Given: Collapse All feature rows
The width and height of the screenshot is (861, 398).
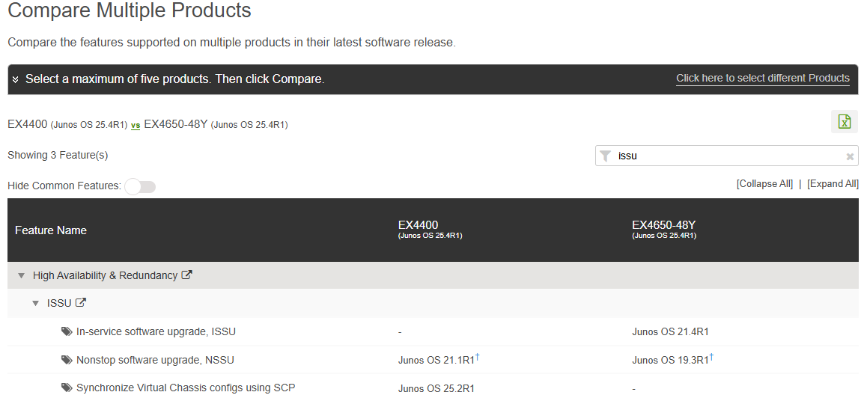Looking at the screenshot, I should coord(764,184).
